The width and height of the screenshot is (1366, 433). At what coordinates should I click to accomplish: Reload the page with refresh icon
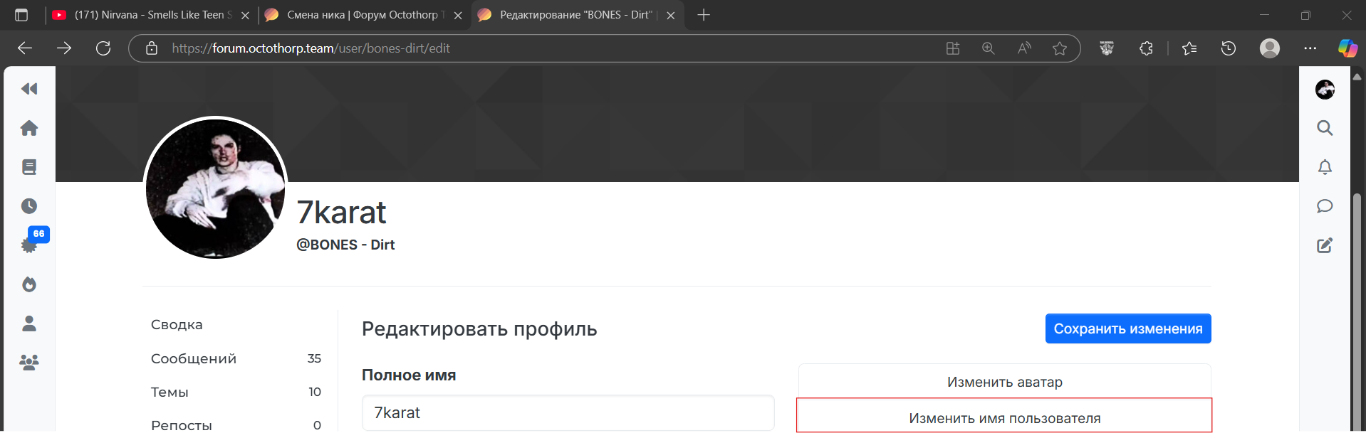click(x=103, y=48)
